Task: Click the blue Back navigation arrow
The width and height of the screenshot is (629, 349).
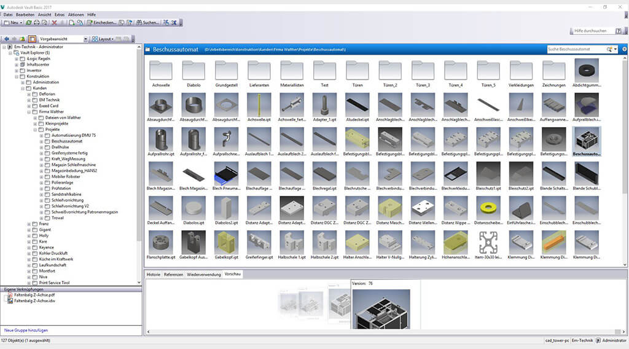Action: [x=7, y=39]
